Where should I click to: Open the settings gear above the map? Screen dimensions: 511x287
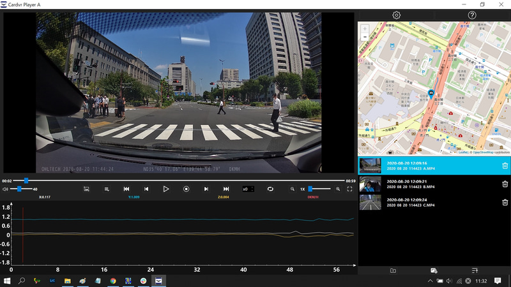point(396,15)
